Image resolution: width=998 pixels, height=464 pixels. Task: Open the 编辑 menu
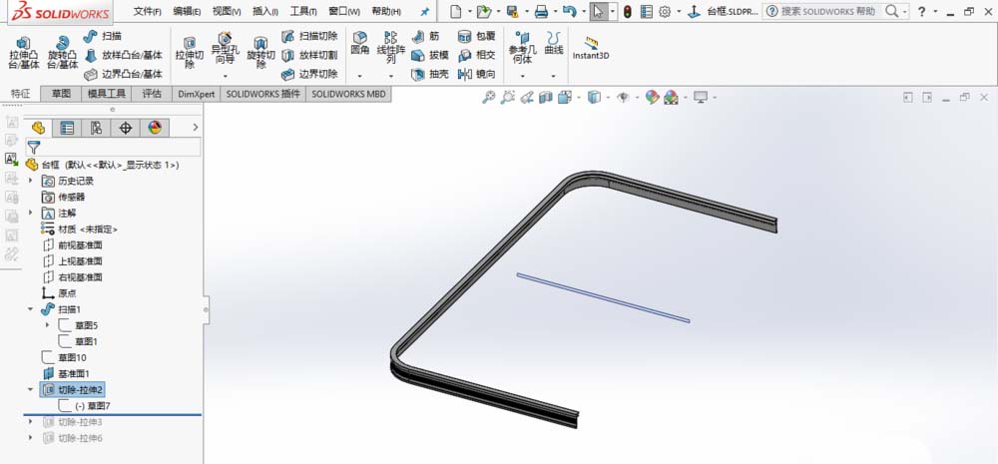[x=188, y=11]
